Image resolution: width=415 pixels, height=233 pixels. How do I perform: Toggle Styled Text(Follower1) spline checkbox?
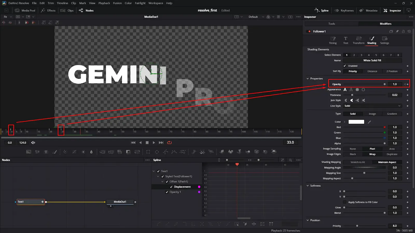[x=163, y=176]
